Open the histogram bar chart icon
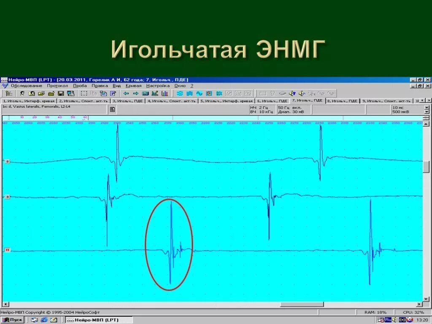The width and height of the screenshot is (432, 324). (165, 93)
